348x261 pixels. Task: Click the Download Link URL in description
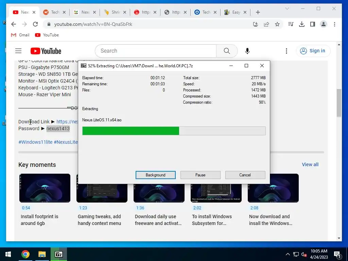[67, 122]
